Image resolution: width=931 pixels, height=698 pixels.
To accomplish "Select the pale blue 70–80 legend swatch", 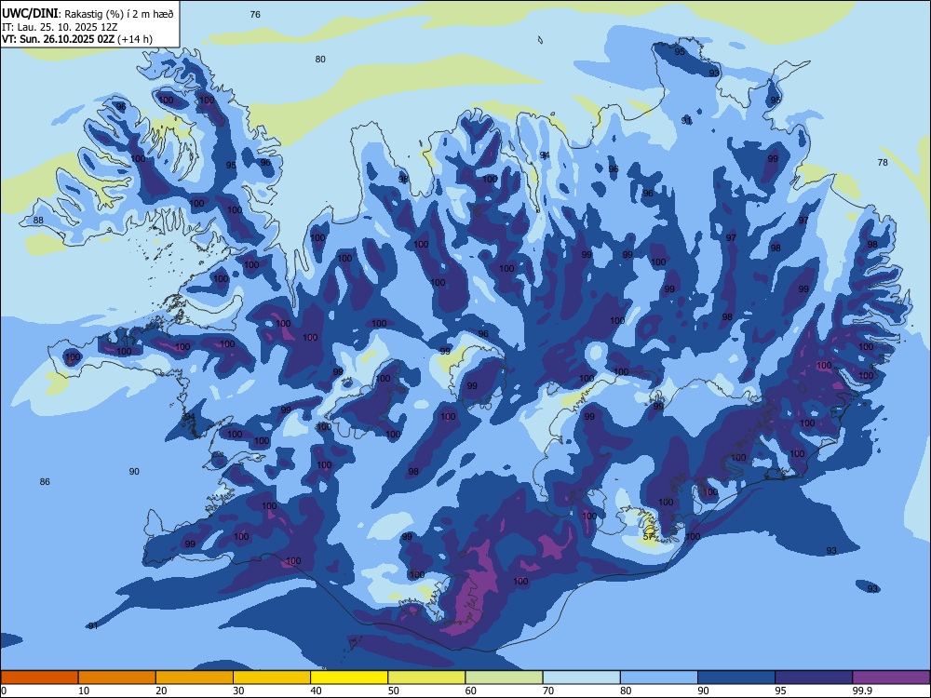I will point(581,678).
